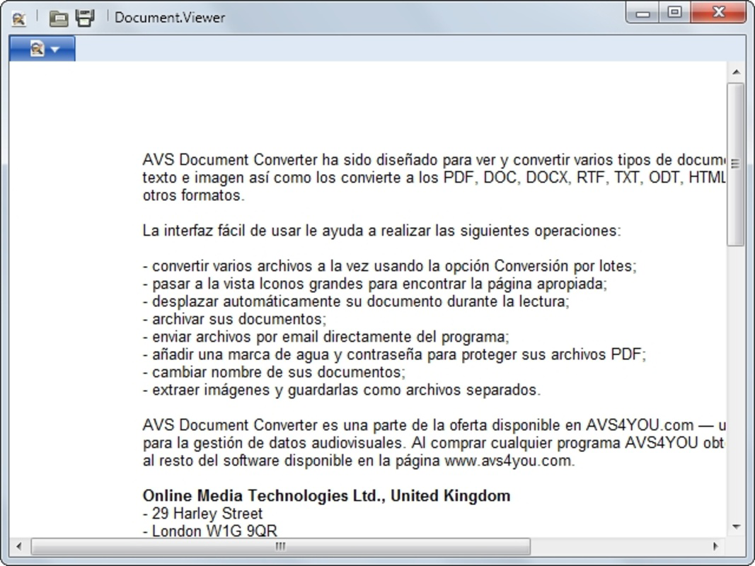Screen dimensions: 755x566
Task: Close the Document.Viewer window
Action: [x=718, y=13]
